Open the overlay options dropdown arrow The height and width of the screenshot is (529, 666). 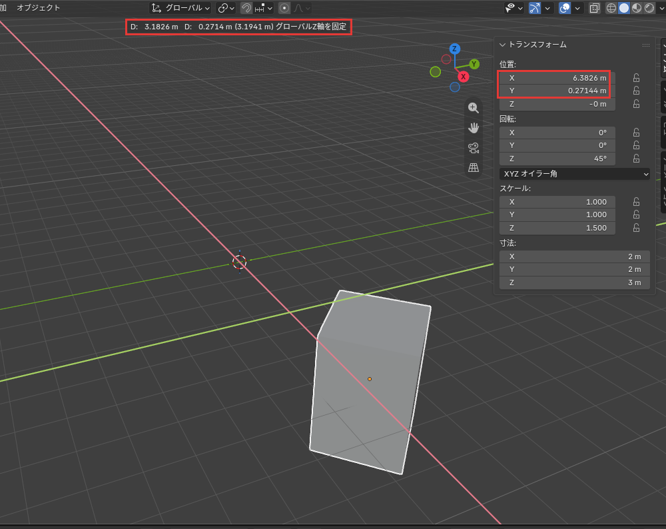(x=577, y=8)
